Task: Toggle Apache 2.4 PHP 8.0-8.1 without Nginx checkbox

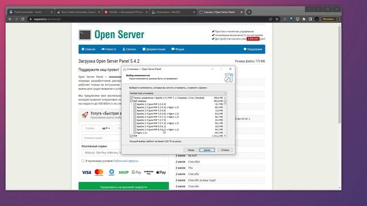Action: (x=135, y=126)
